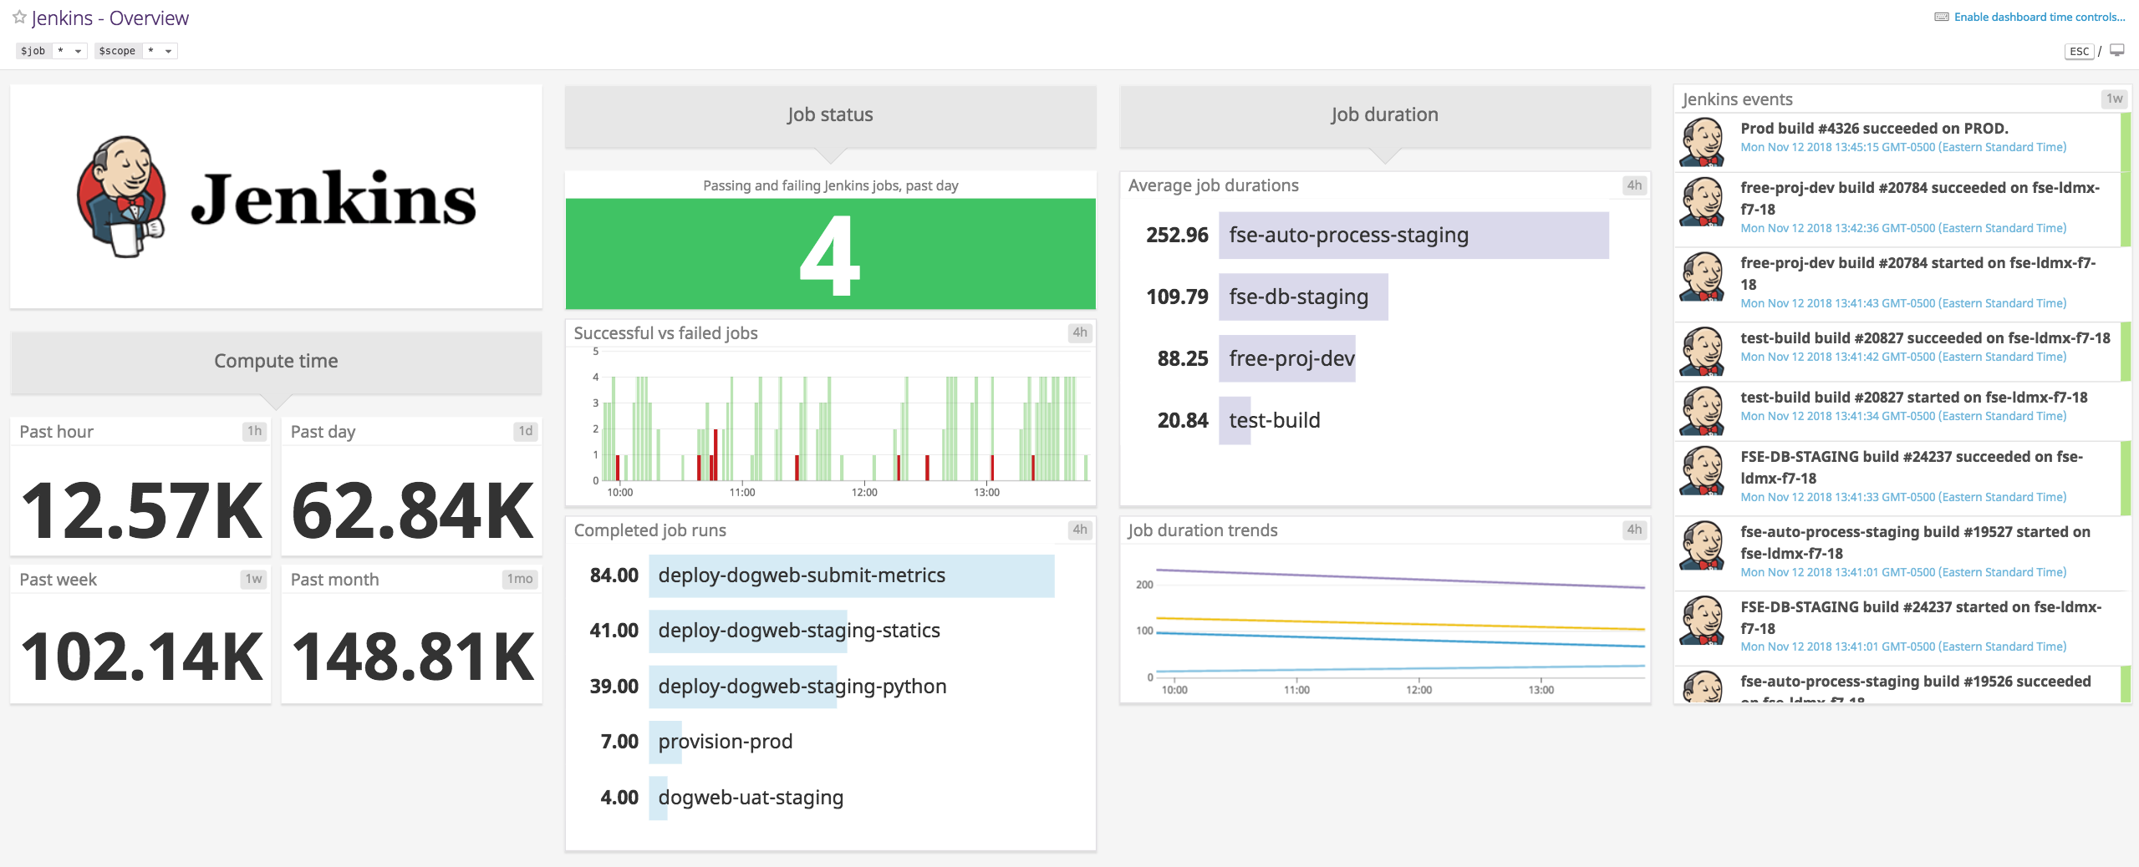Open the $job template variable dropdown
The height and width of the screenshot is (867, 2139).
click(x=69, y=51)
